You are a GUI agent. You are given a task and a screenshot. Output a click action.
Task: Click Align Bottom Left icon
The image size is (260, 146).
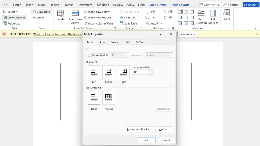[x=180, y=23]
